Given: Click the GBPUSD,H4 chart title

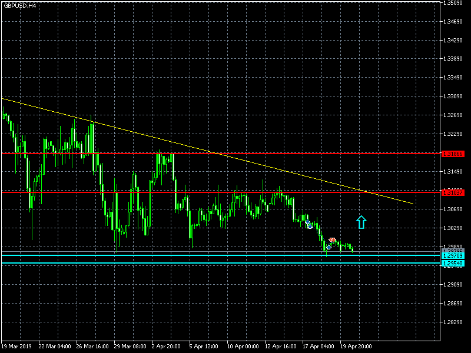Looking at the screenshot, I should click(19, 5).
